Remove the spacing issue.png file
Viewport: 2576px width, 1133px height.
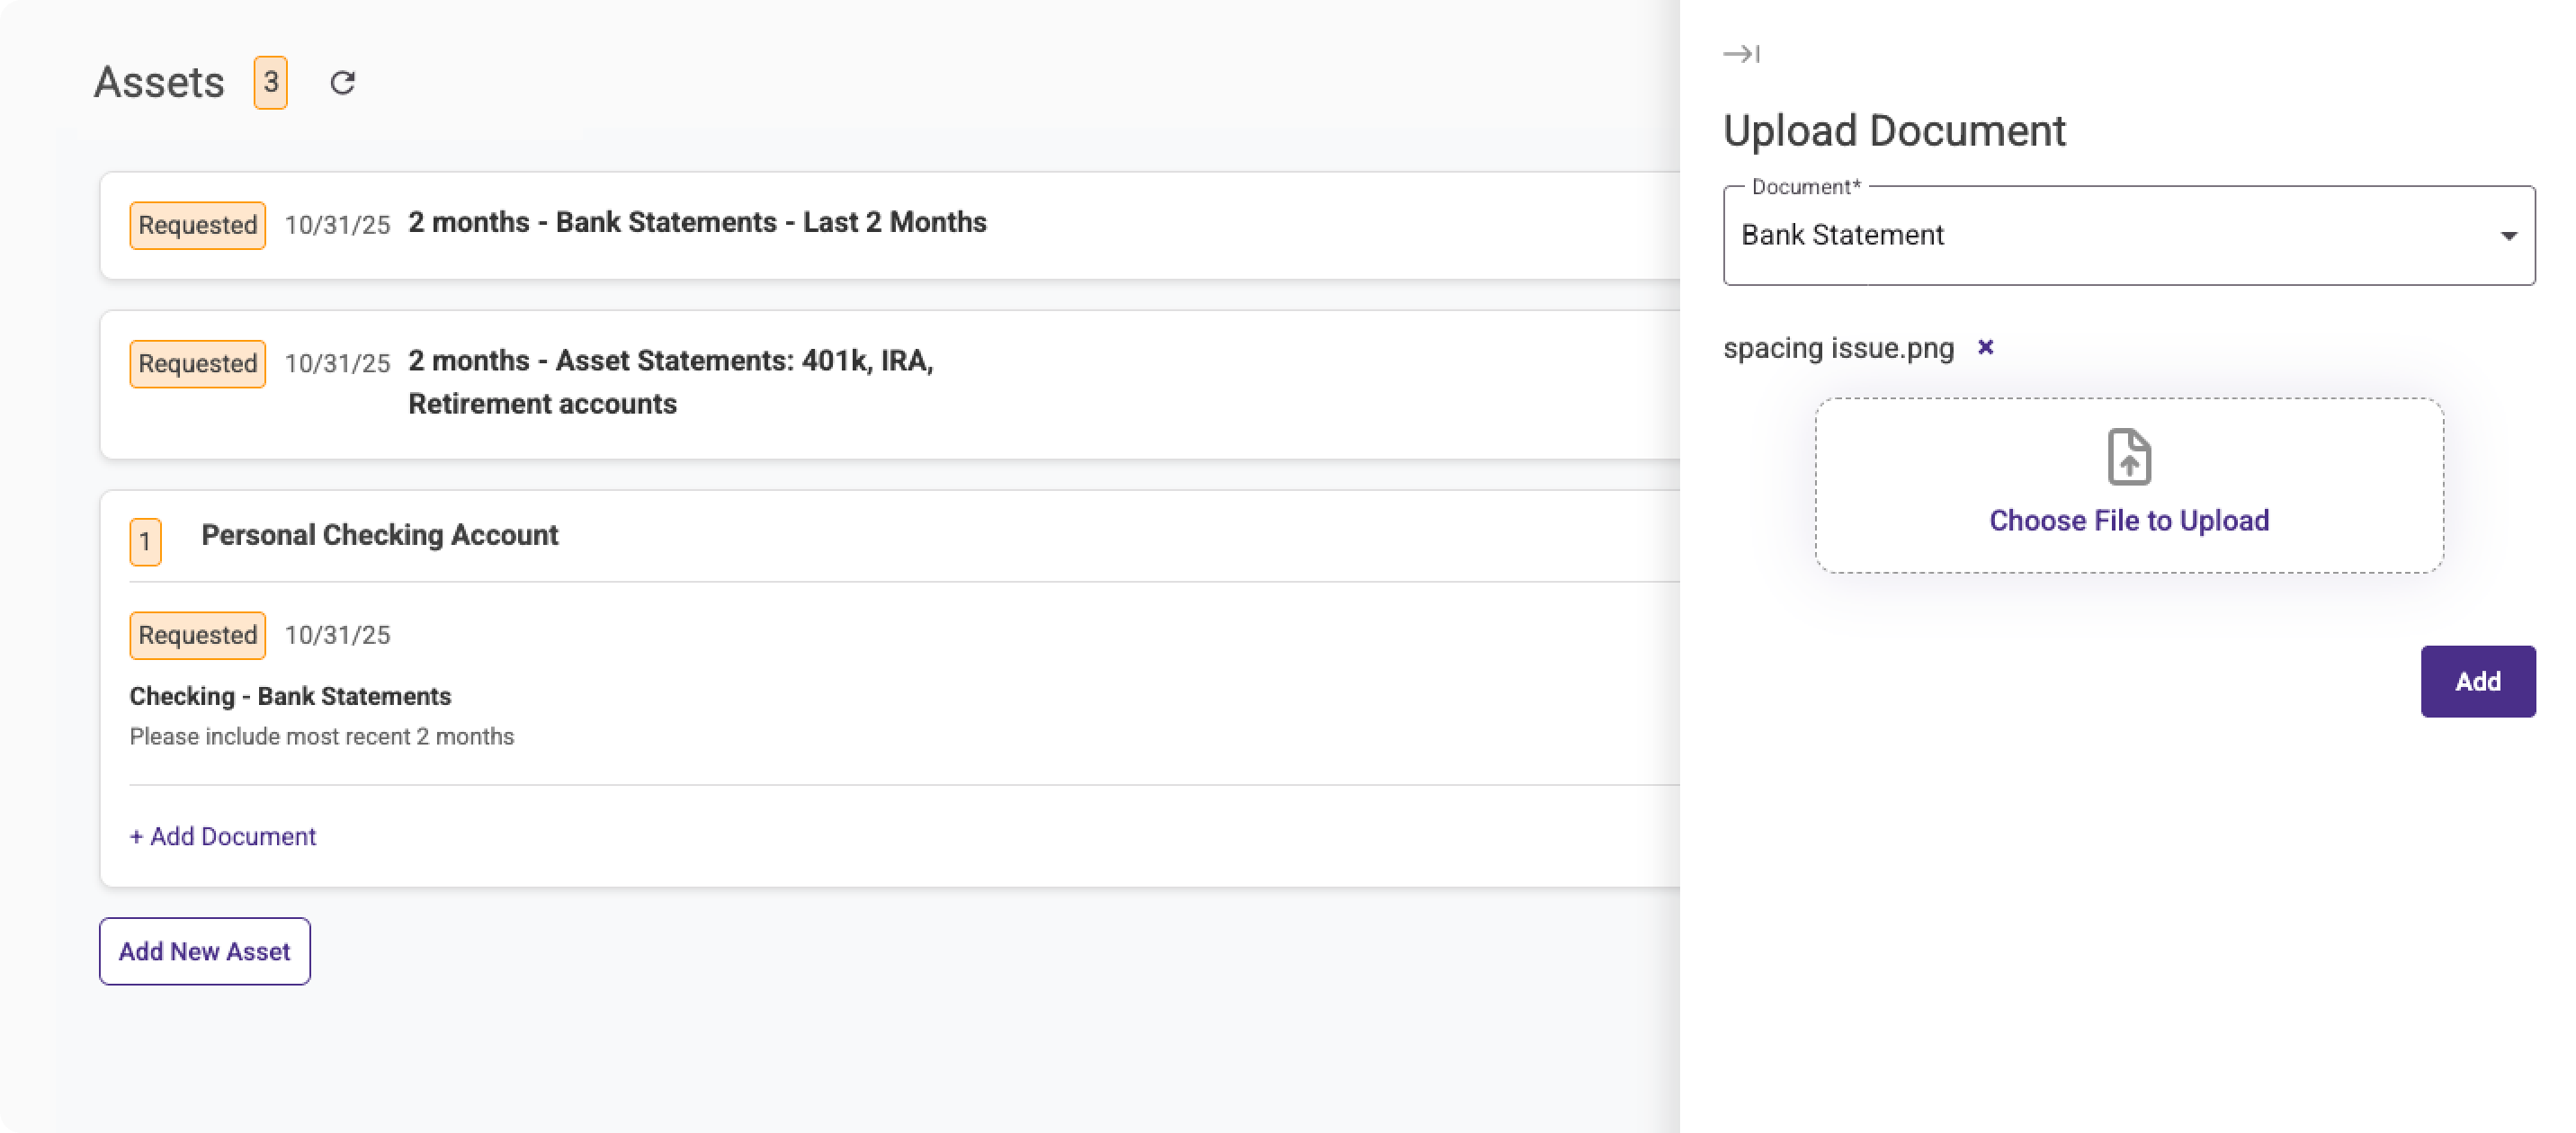pos(1985,347)
